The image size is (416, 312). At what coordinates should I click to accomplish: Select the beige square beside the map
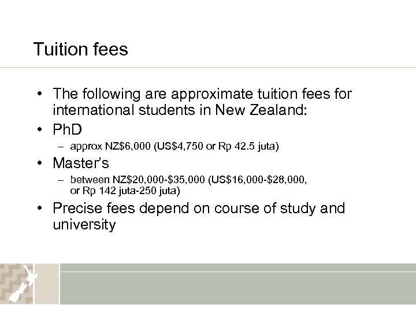click(47, 284)
